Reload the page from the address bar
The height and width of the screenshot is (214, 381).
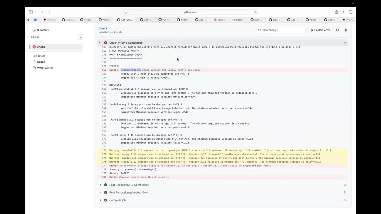255,12
